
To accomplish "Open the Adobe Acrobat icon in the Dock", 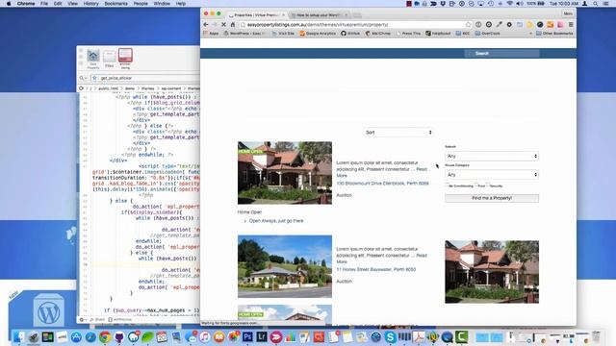I will pos(419,337).
